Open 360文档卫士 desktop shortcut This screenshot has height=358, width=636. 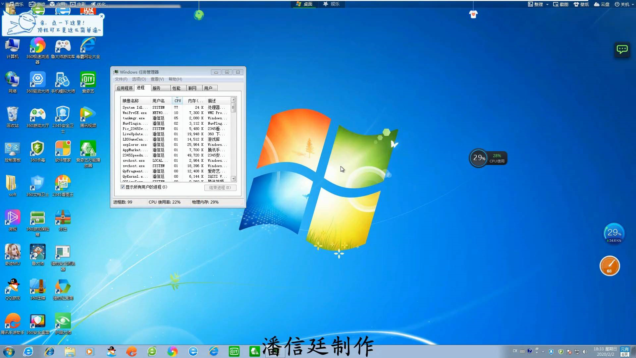[38, 186]
